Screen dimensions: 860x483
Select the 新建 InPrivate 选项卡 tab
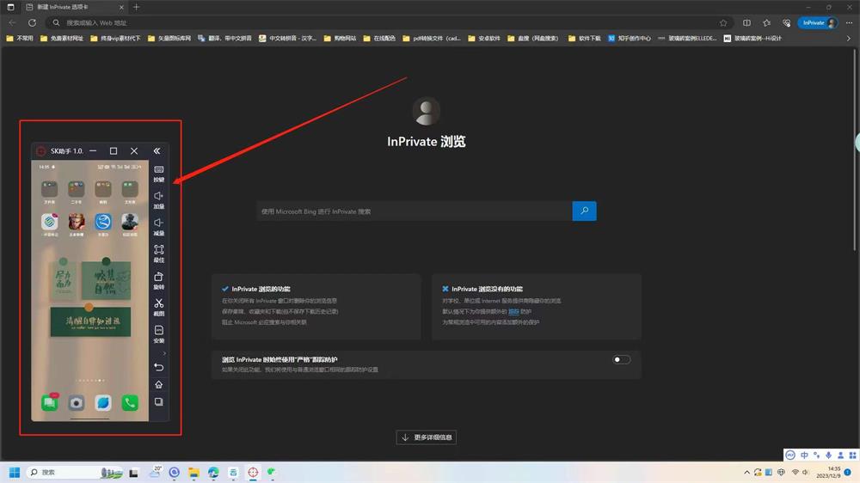tap(73, 7)
